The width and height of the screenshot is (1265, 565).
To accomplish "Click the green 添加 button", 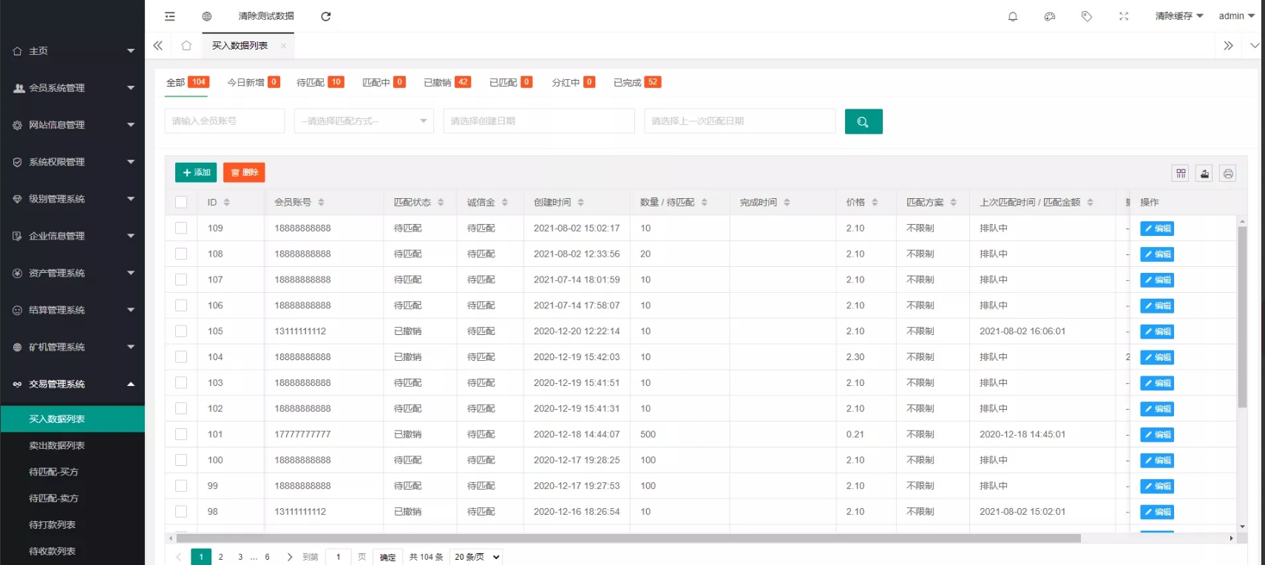I will tap(196, 172).
